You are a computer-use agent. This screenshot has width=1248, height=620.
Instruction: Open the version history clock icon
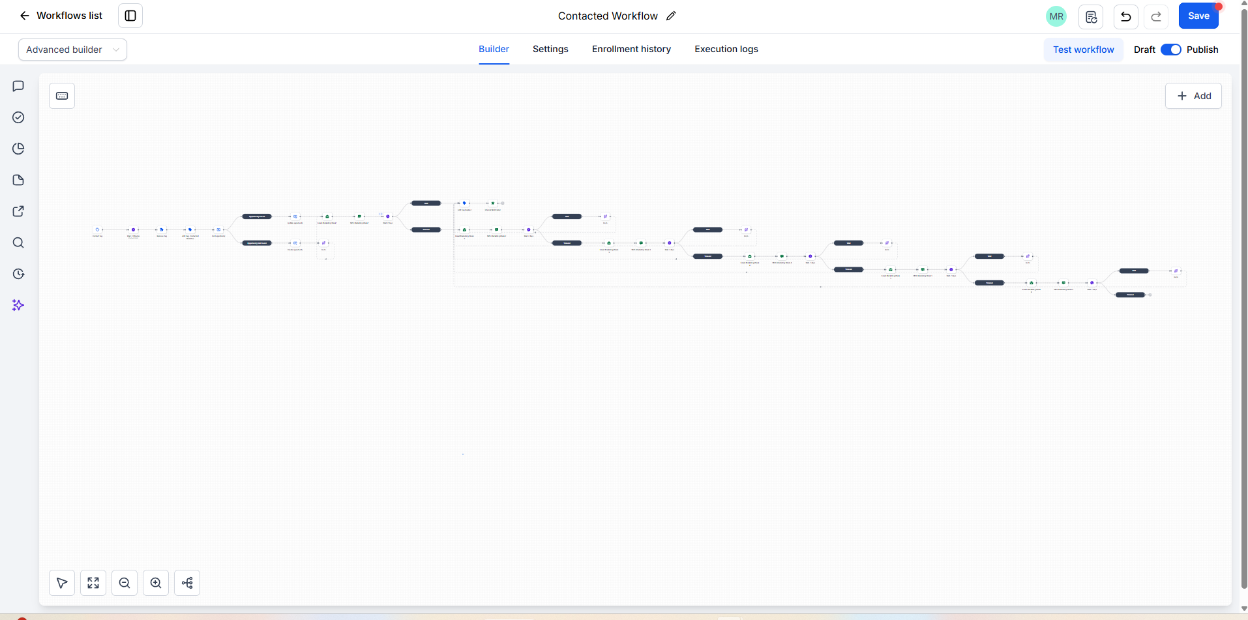pos(18,274)
